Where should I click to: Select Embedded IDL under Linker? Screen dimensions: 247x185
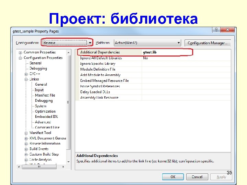[x=46, y=116]
